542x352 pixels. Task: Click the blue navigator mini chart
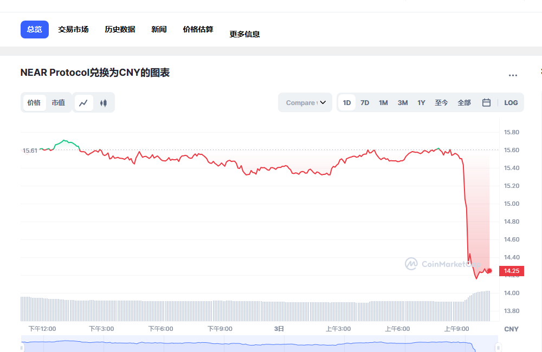click(x=260, y=344)
